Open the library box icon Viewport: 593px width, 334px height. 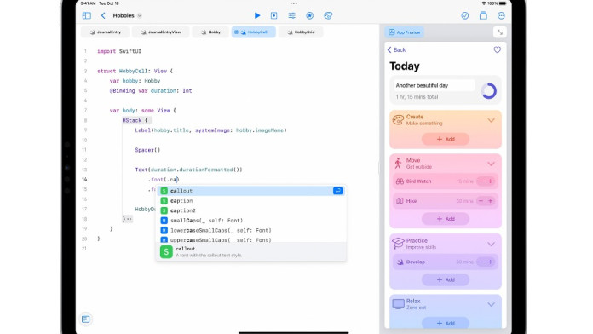point(483,15)
